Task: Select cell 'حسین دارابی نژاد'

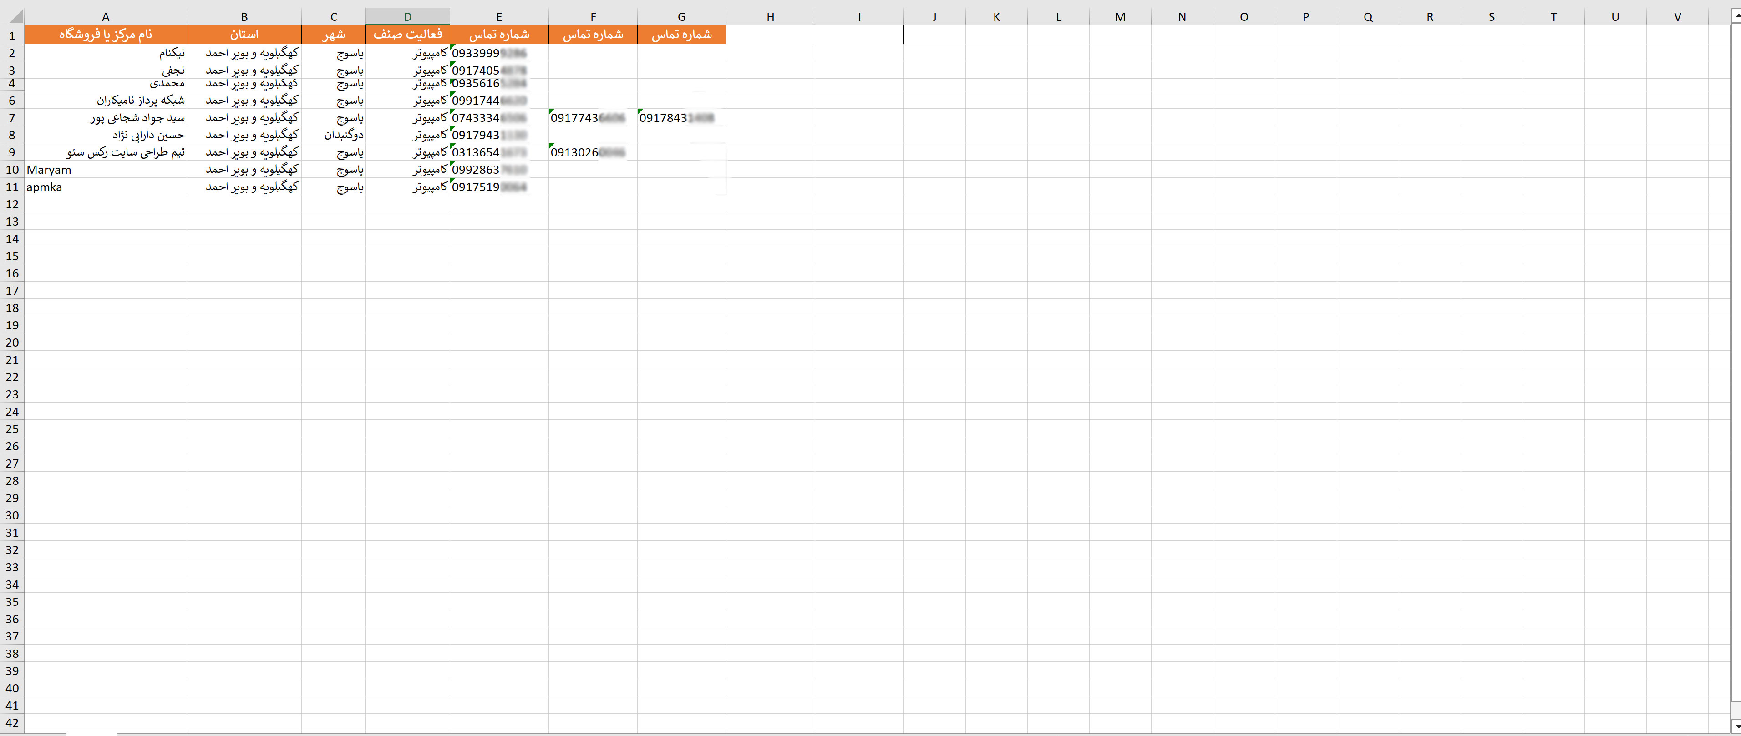Action: point(106,135)
